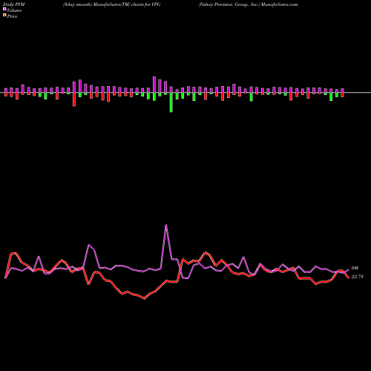371x371 pixels.
Task: Select the Price legend label
Action: coord(12,16)
